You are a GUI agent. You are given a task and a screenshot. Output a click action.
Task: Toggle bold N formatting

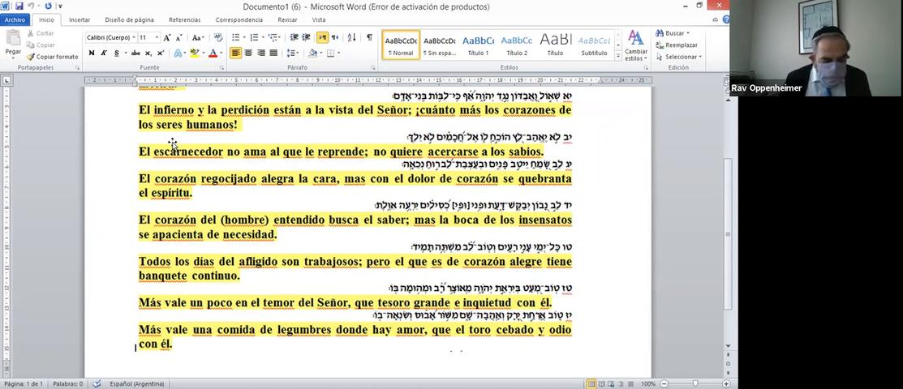click(92, 53)
